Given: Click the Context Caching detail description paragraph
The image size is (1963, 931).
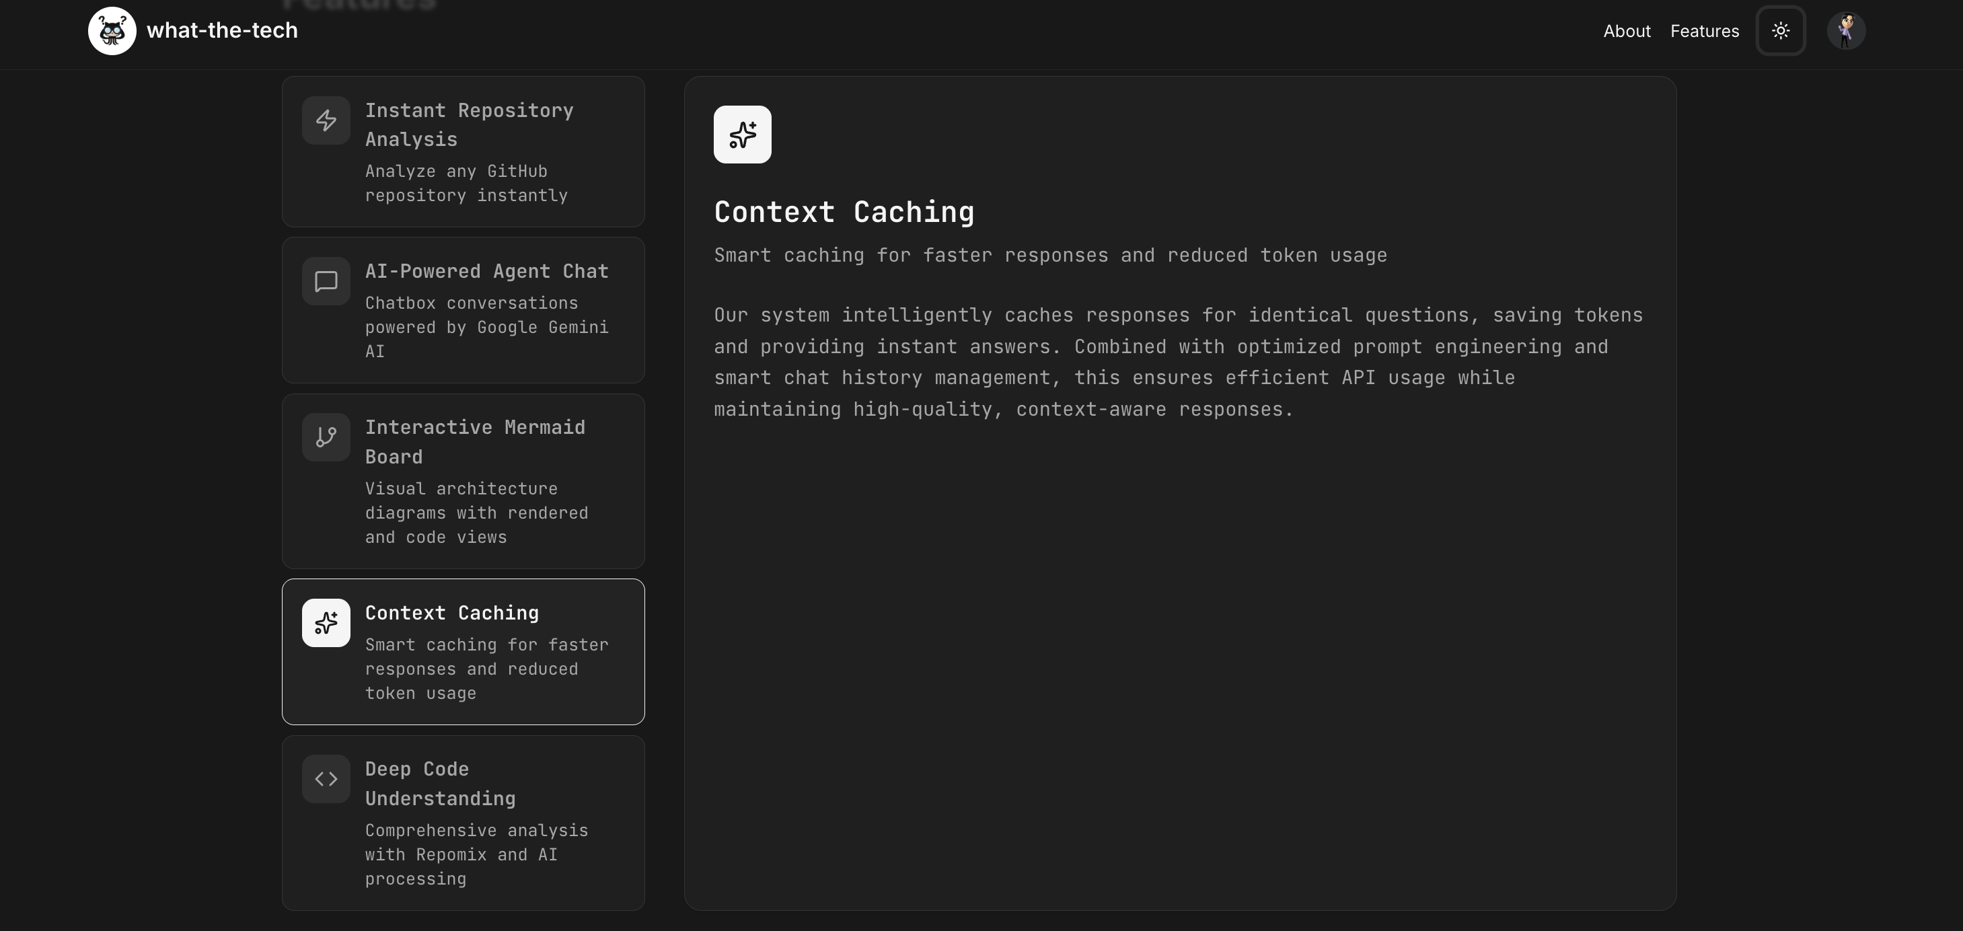Looking at the screenshot, I should point(1177,362).
